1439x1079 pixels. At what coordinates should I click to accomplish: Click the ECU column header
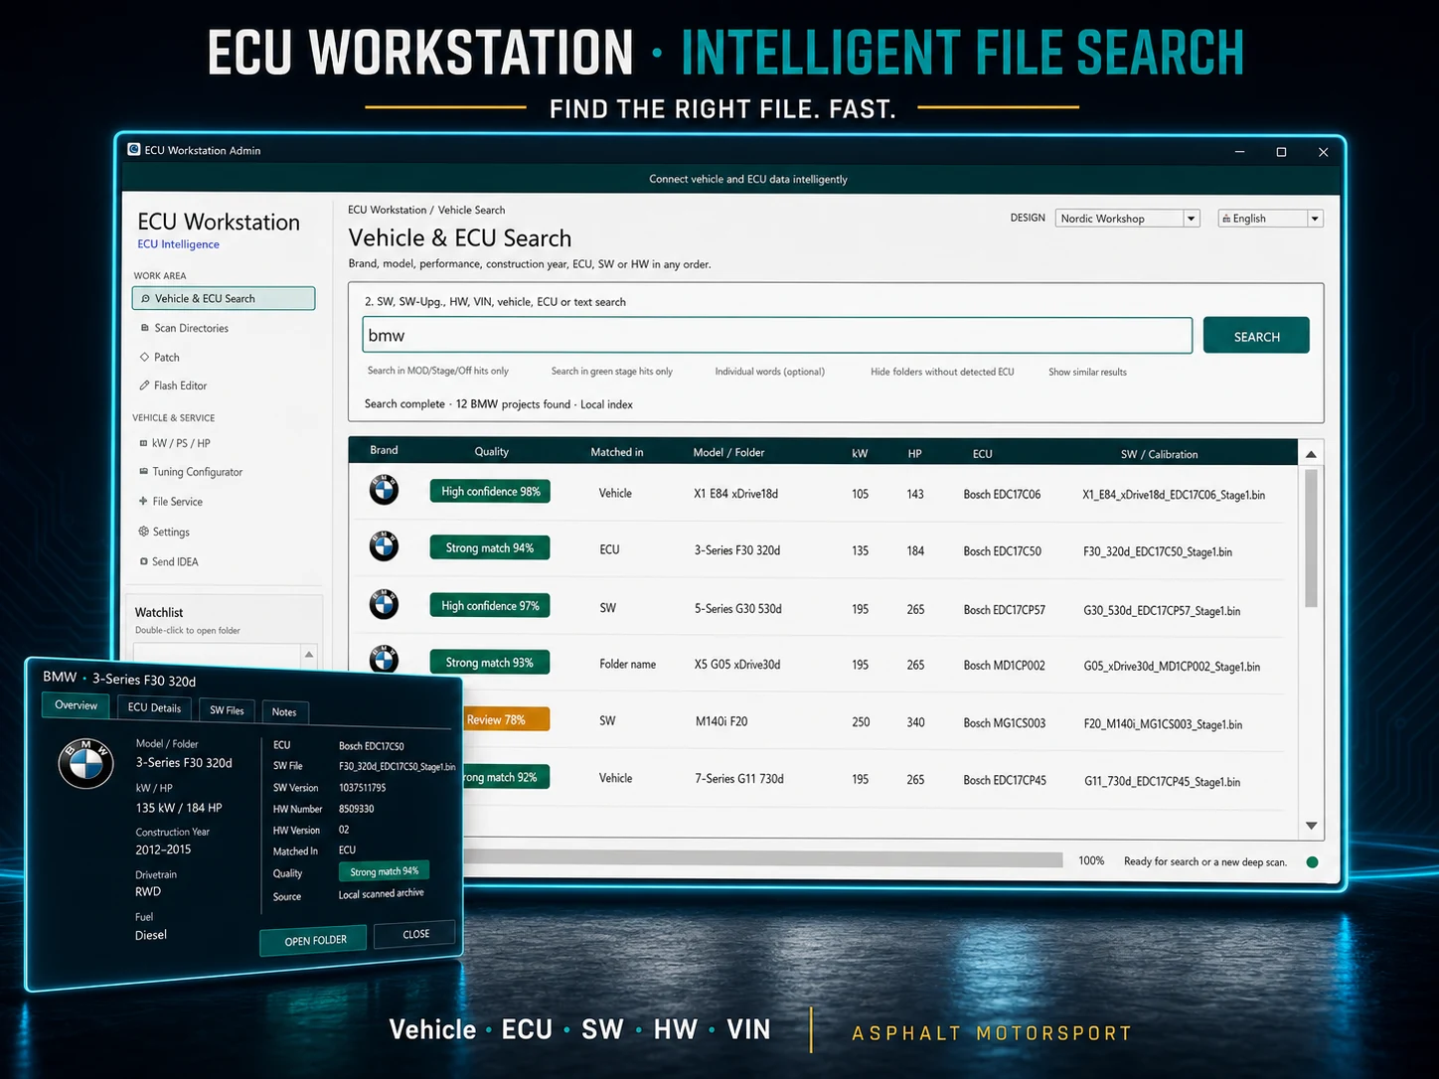click(982, 454)
